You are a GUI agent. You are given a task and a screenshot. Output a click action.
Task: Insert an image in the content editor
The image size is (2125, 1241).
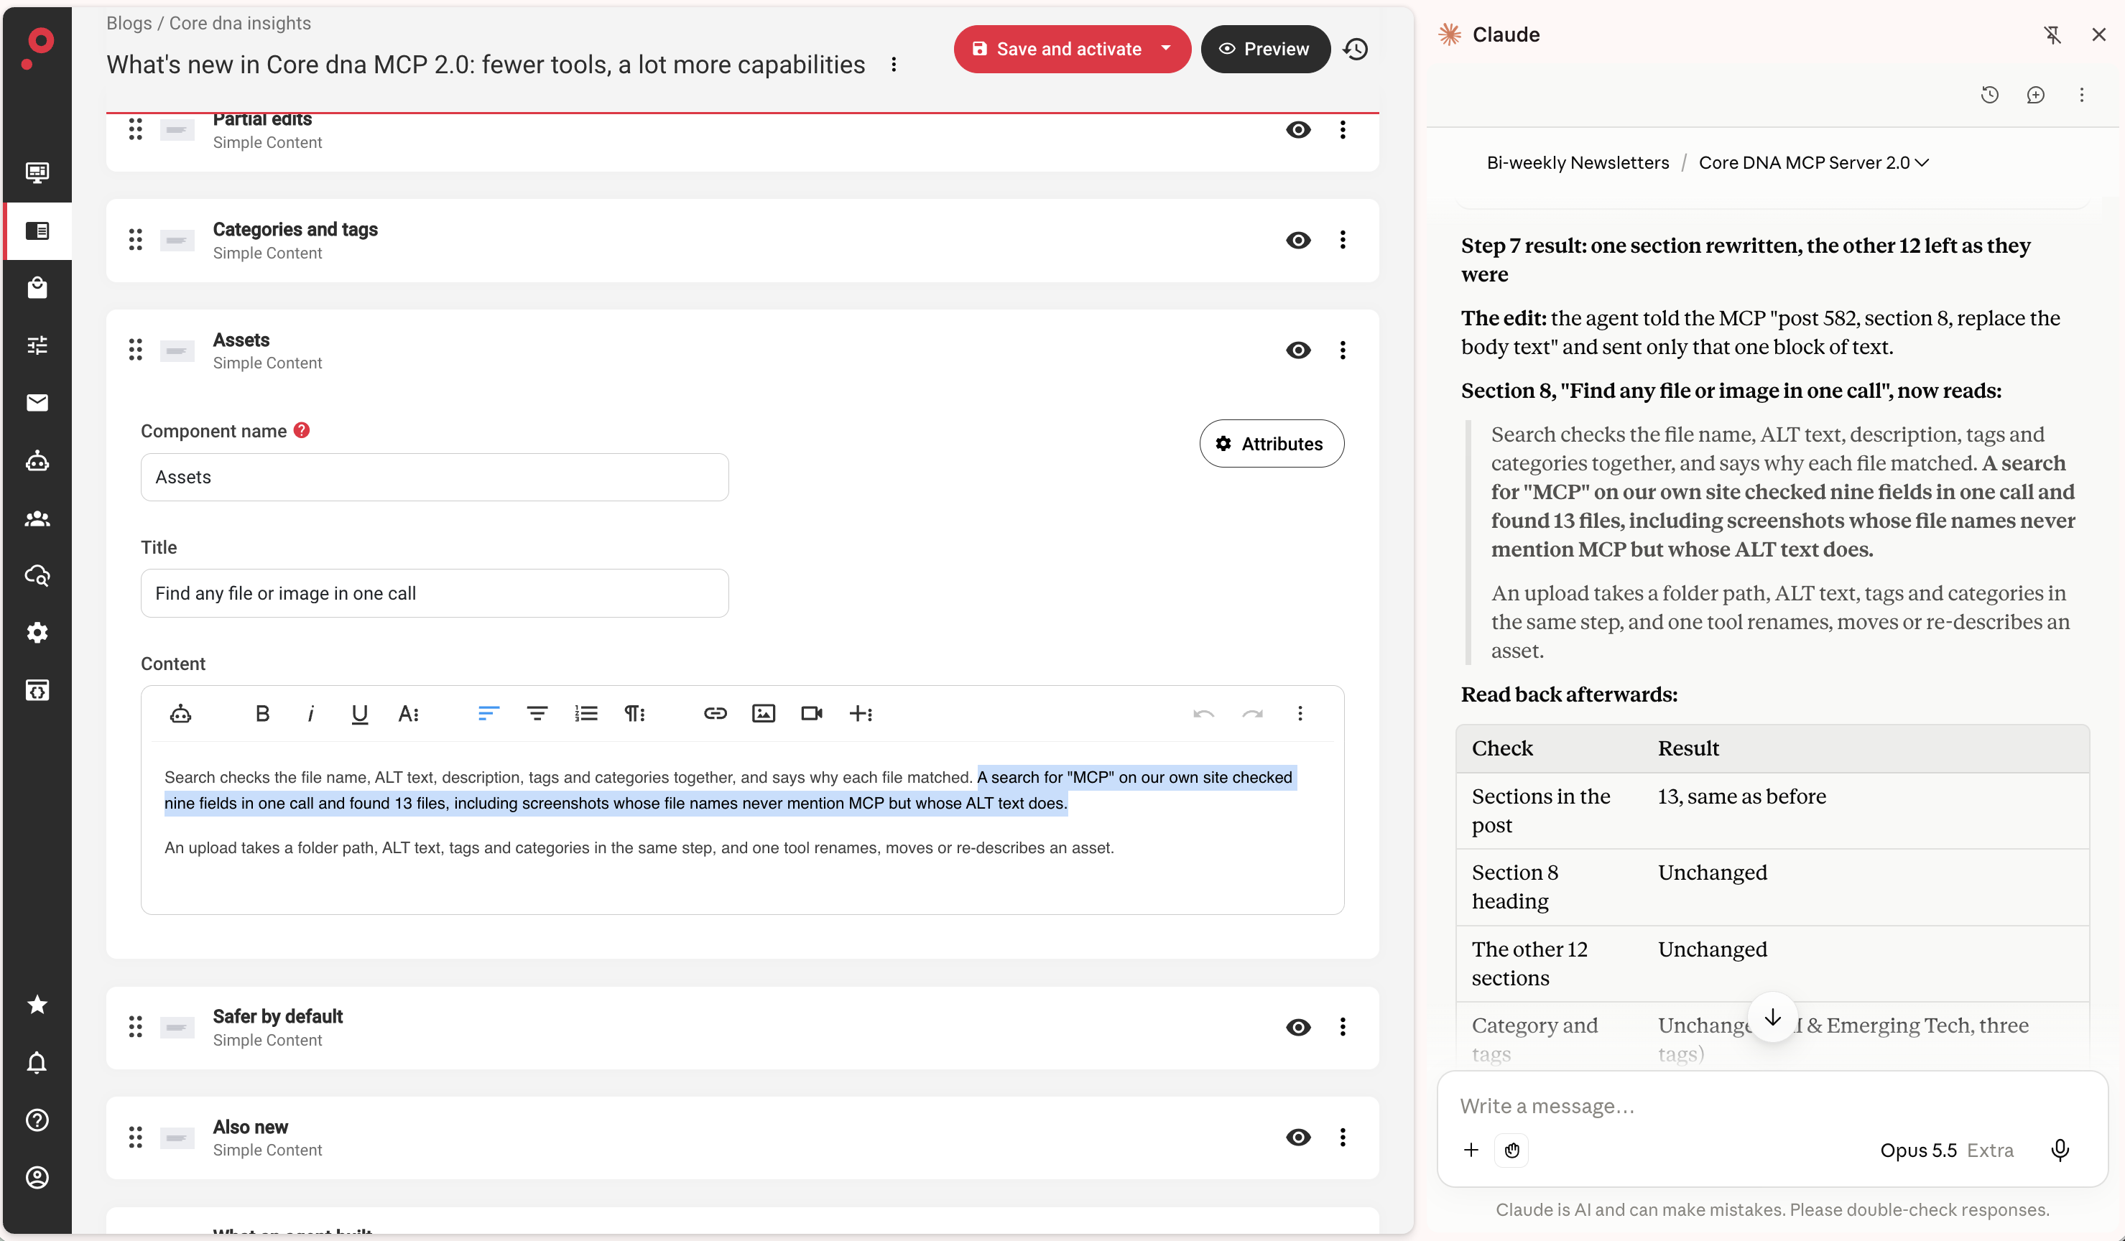tap(763, 713)
